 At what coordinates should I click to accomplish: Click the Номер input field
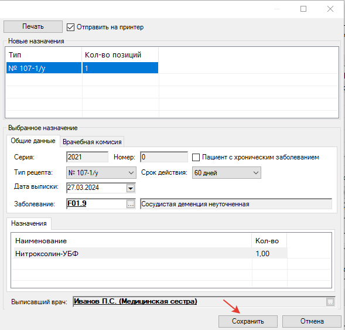click(x=164, y=157)
